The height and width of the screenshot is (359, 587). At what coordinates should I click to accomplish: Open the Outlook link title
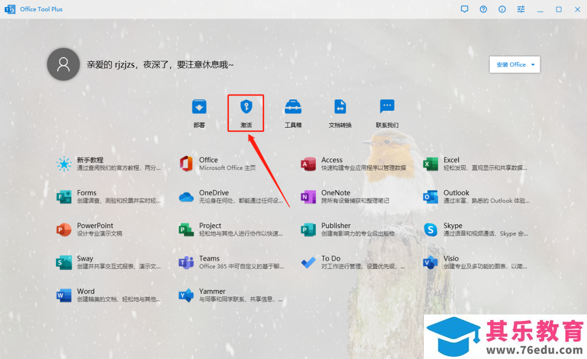[456, 193]
